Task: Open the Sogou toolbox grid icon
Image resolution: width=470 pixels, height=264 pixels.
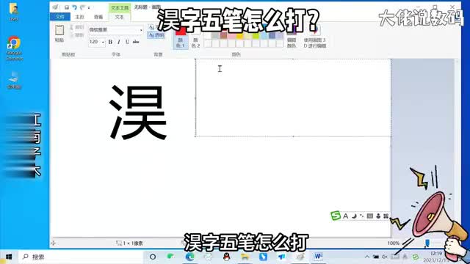Action: point(386,216)
